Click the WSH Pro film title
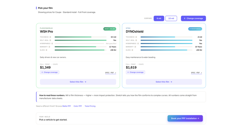This screenshot has width=242, height=126. [46, 32]
